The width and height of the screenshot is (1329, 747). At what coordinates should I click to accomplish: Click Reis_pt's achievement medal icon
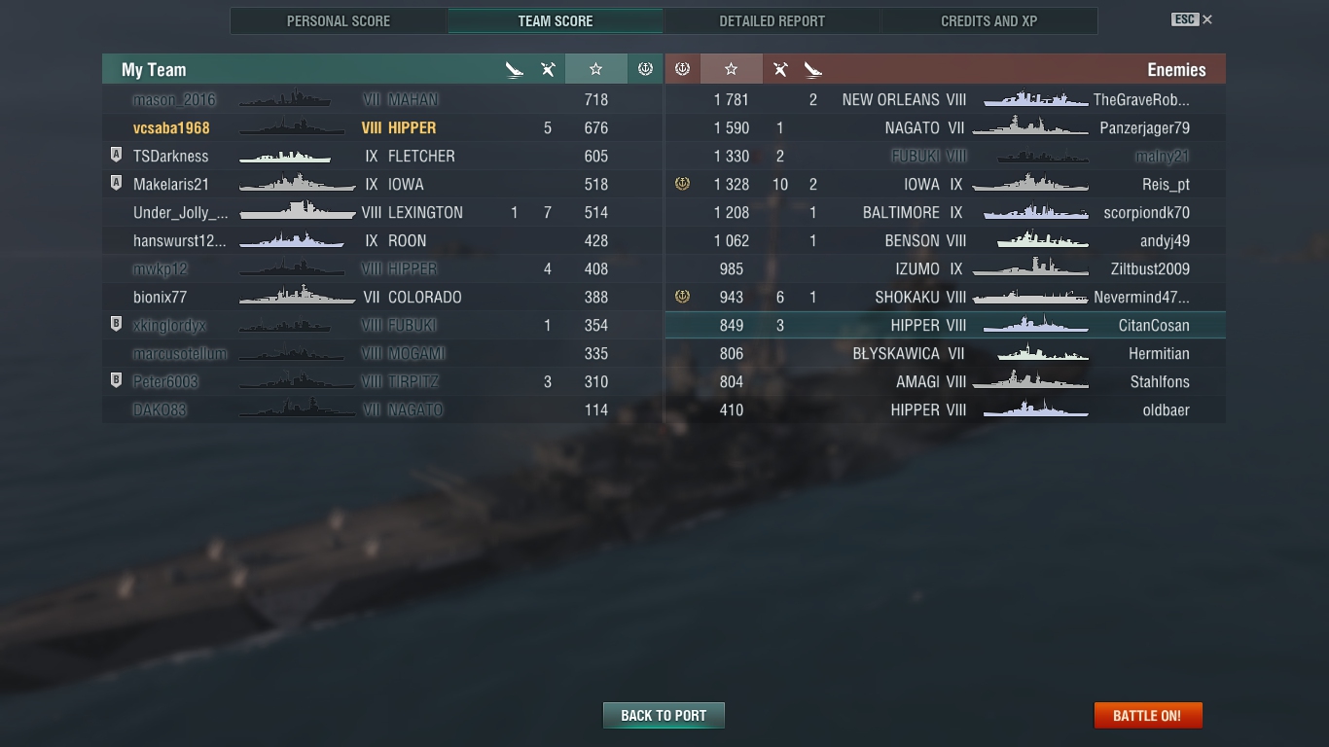point(682,184)
